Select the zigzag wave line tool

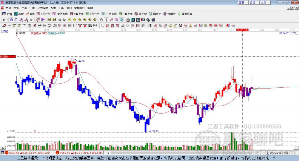(x=128, y=25)
